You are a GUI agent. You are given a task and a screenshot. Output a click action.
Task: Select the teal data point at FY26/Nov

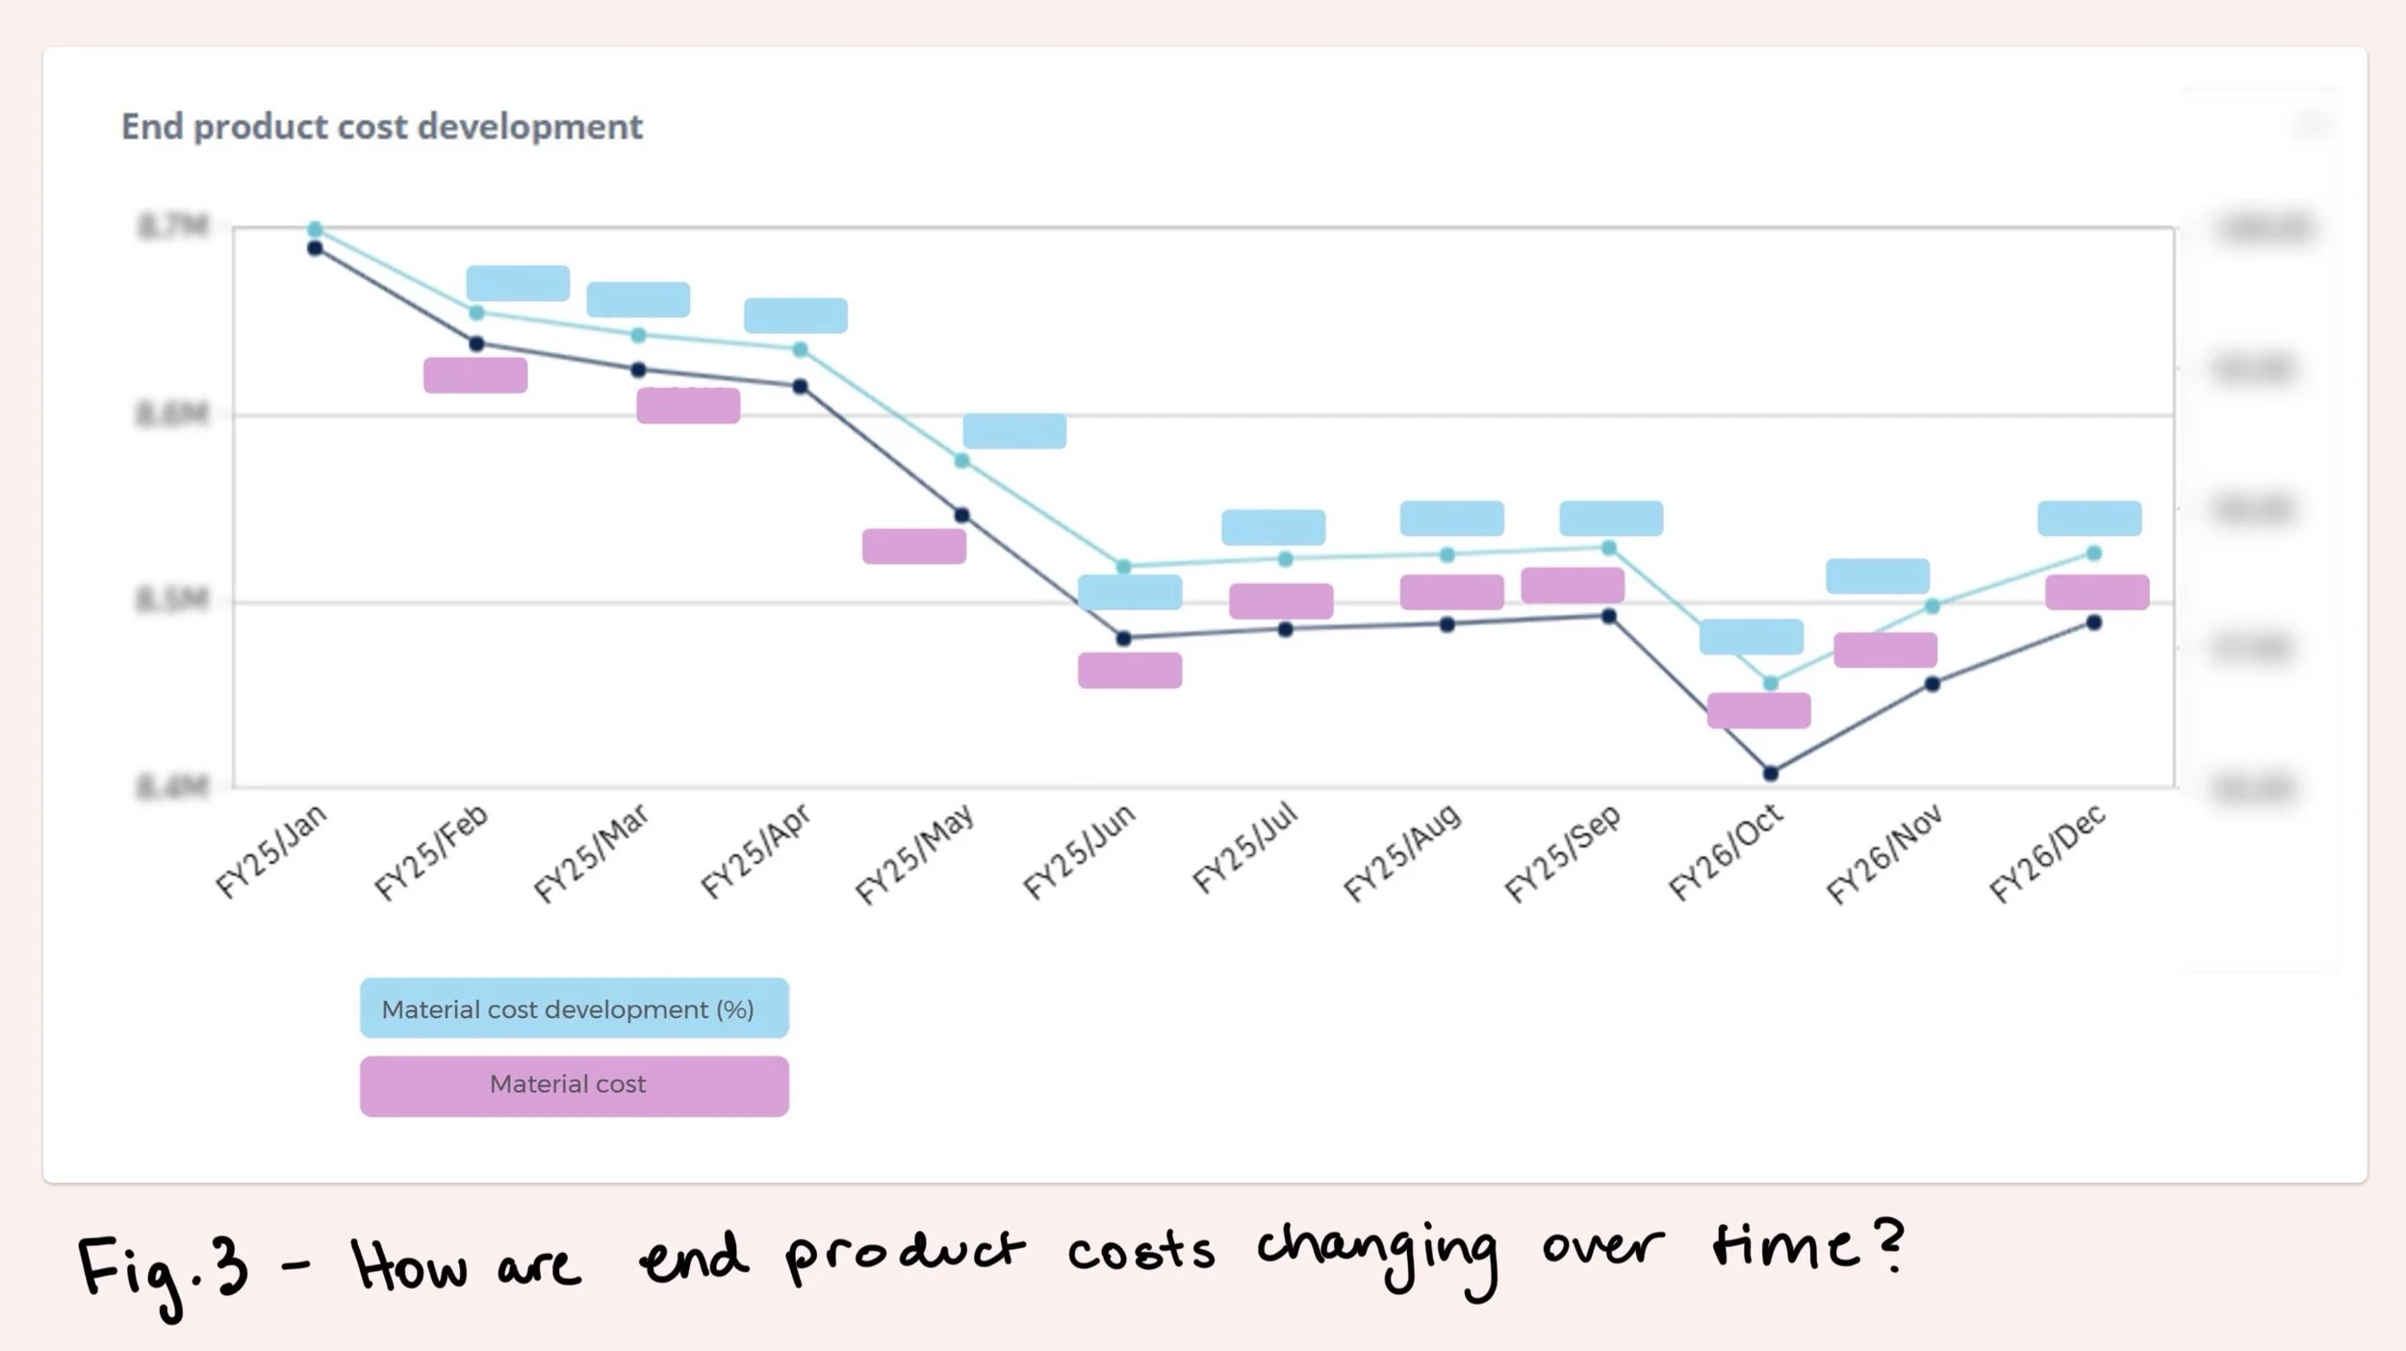point(1932,606)
